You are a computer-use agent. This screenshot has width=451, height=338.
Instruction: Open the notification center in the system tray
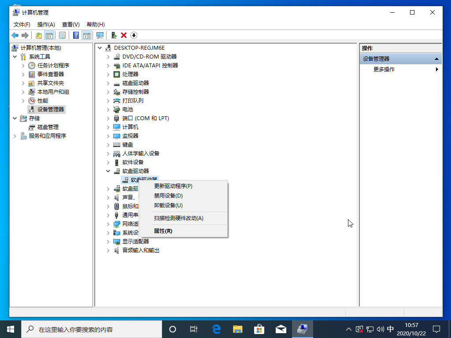click(x=436, y=329)
